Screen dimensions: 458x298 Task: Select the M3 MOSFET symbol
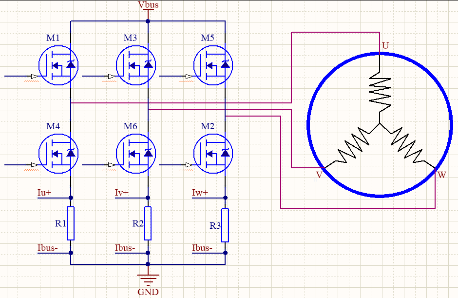136,65
